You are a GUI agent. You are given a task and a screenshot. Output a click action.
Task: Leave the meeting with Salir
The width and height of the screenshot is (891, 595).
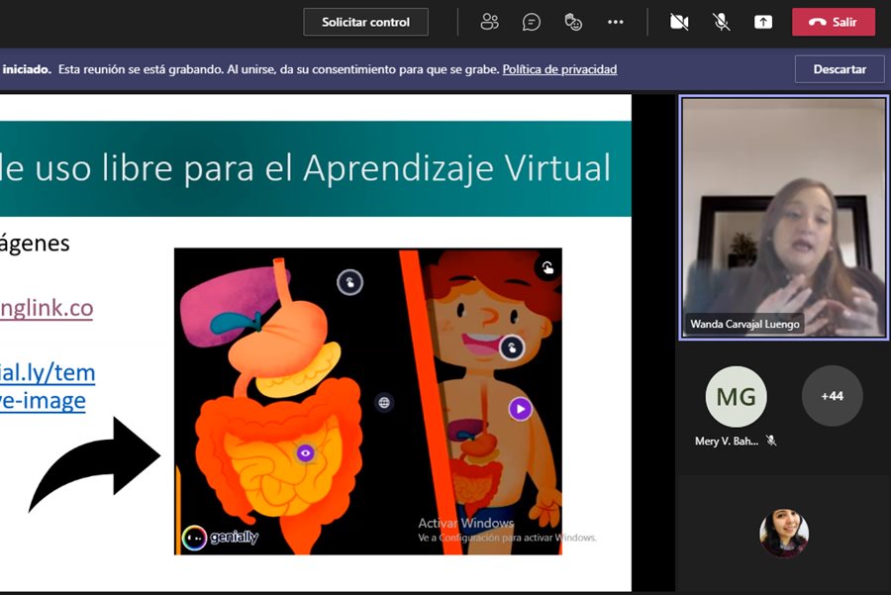(834, 22)
